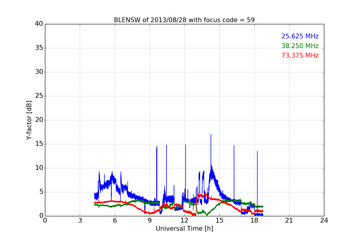Click the y-axis tick label 40
Screen dimensions: 360x240
[39, 24]
